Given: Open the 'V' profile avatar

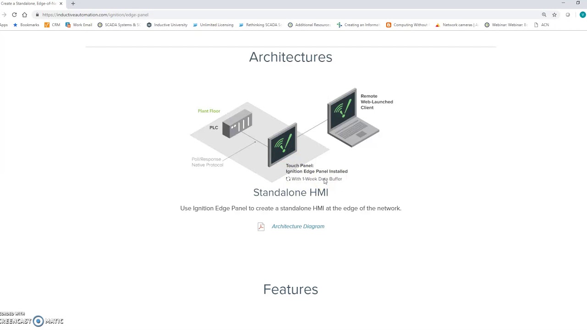Looking at the screenshot, I should click(582, 15).
